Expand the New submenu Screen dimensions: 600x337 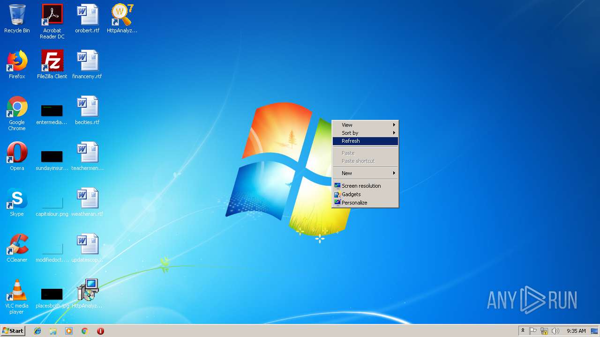[365, 173]
